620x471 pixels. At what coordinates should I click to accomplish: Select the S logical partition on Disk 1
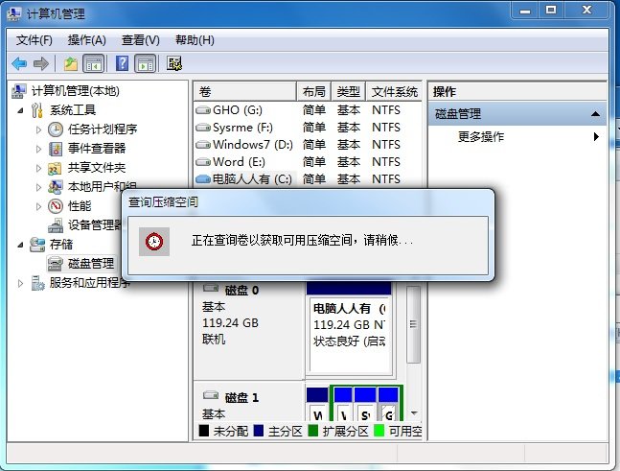(365, 404)
